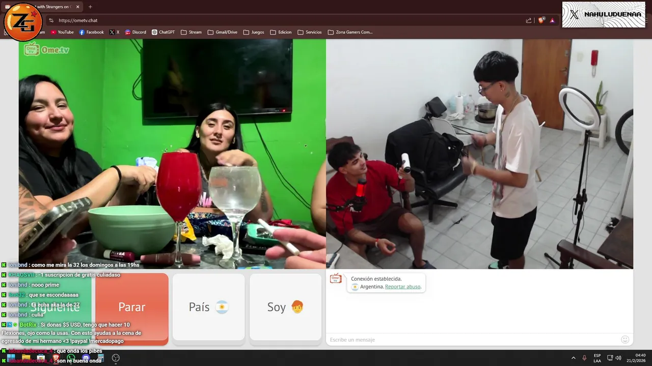Show hidden icons chevron in system tray
The height and width of the screenshot is (366, 652).
point(573,358)
